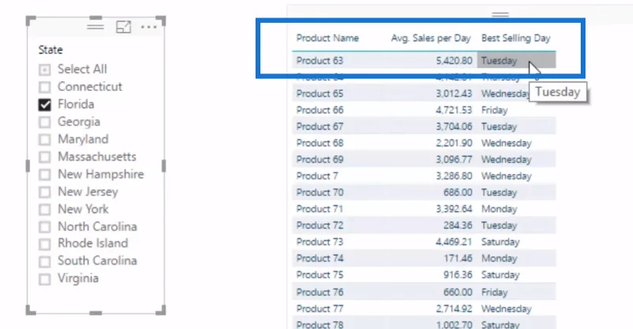The width and height of the screenshot is (633, 329).
Task: Tick the Virginia checkbox
Action: click(x=45, y=279)
